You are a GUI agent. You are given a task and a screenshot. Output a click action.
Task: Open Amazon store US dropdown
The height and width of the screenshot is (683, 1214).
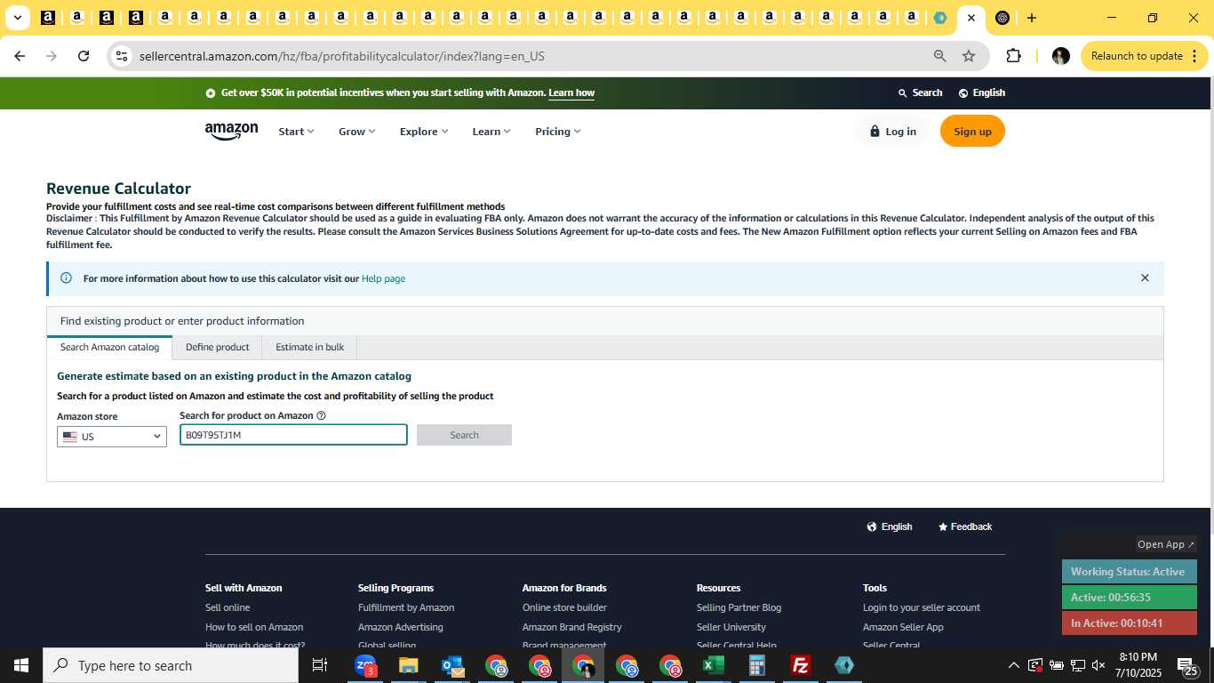coord(112,437)
